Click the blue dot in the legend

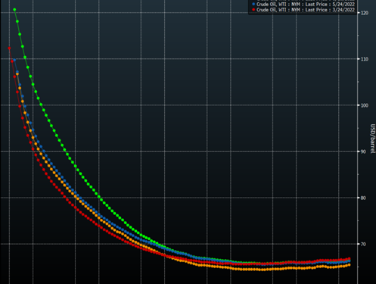253,5
